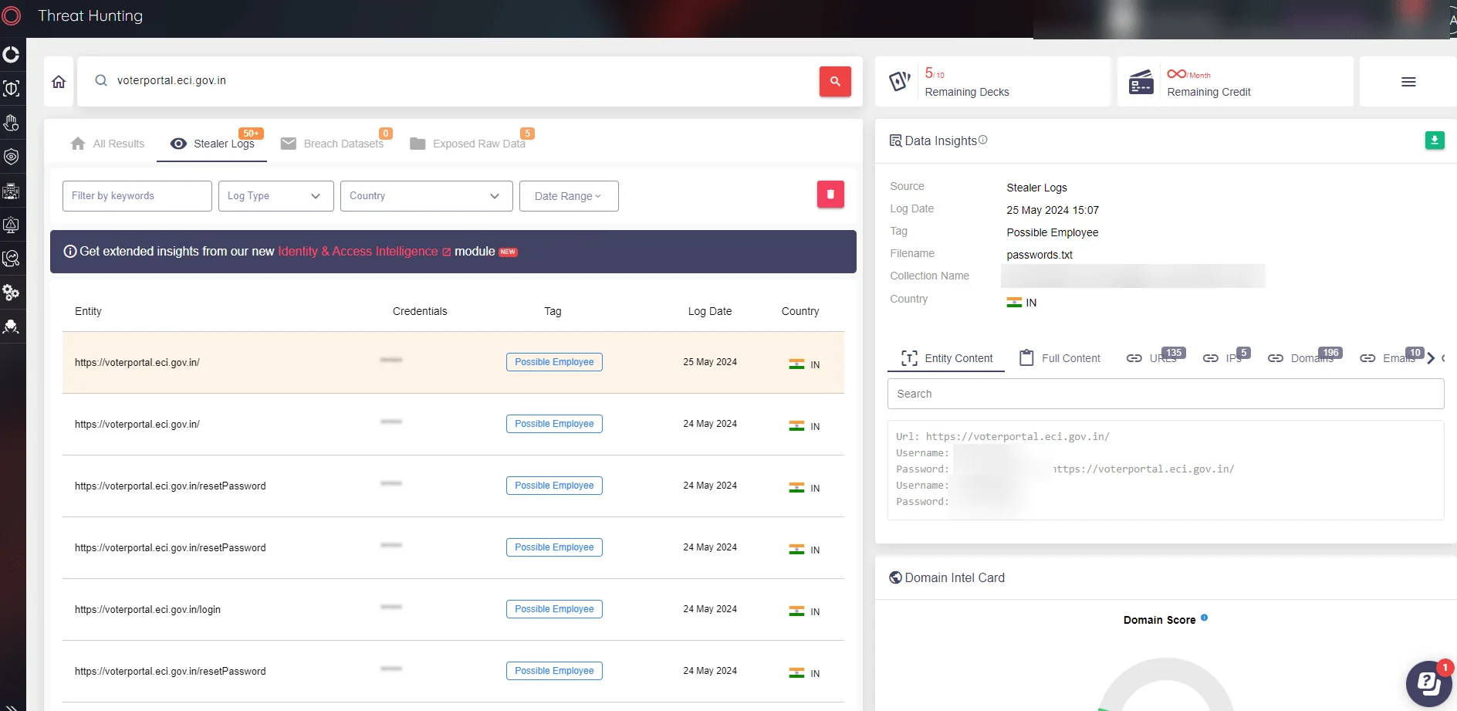This screenshot has height=711, width=1457.
Task: Select the Stealer Logs tab
Action: [x=212, y=144]
